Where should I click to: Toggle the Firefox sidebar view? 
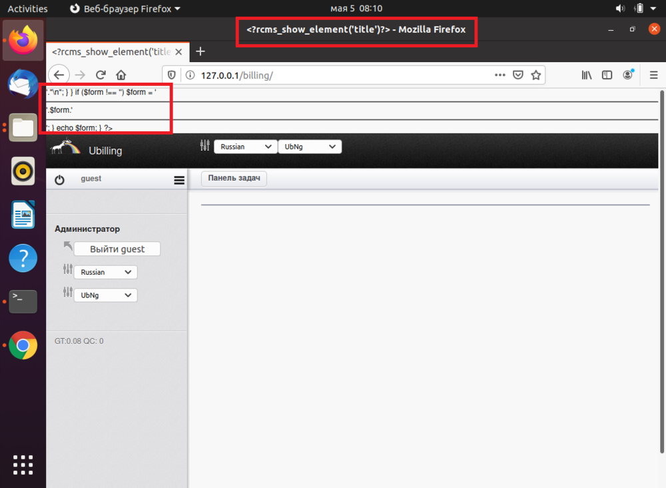click(x=607, y=75)
